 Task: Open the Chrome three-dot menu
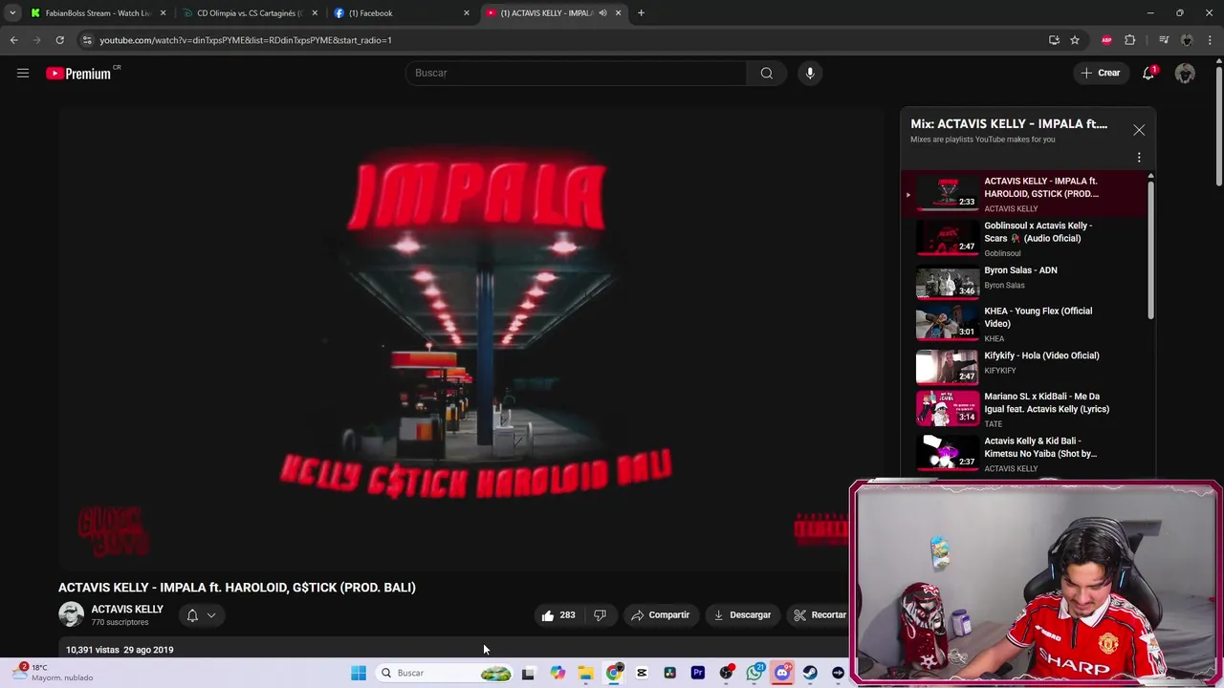pyautogui.click(x=1210, y=40)
